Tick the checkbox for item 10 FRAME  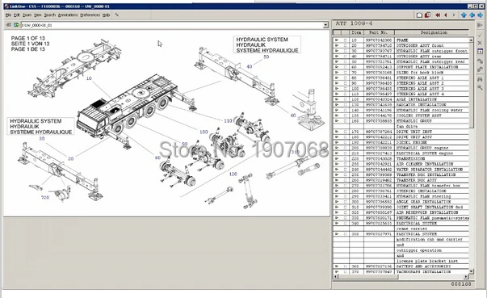[345, 40]
